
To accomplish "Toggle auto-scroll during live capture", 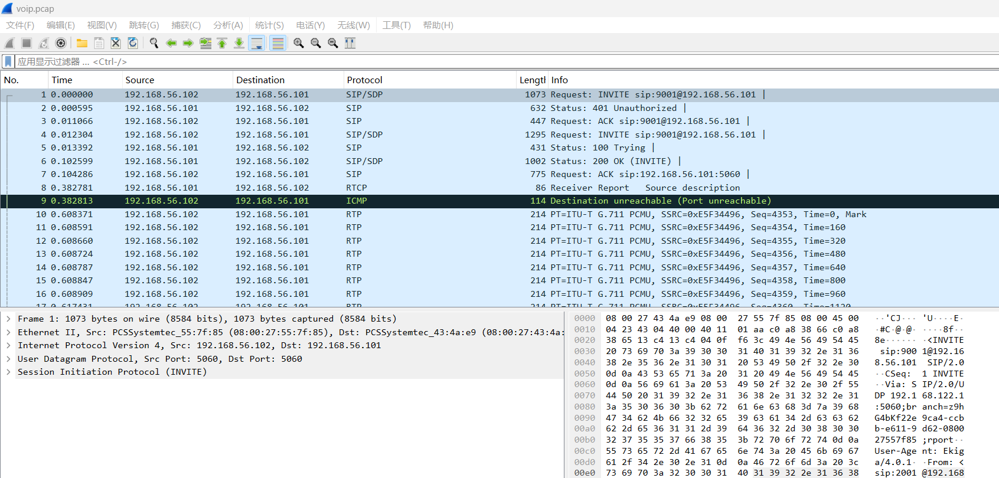I will (x=257, y=43).
